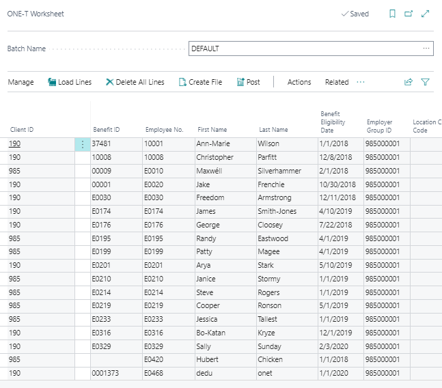Open row options for first line
The width and height of the screenshot is (442, 388).
83,144
